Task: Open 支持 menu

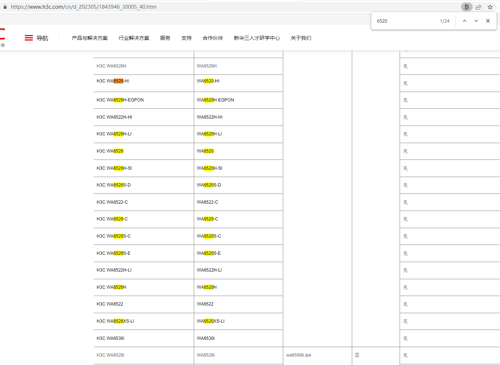Action: click(186, 38)
